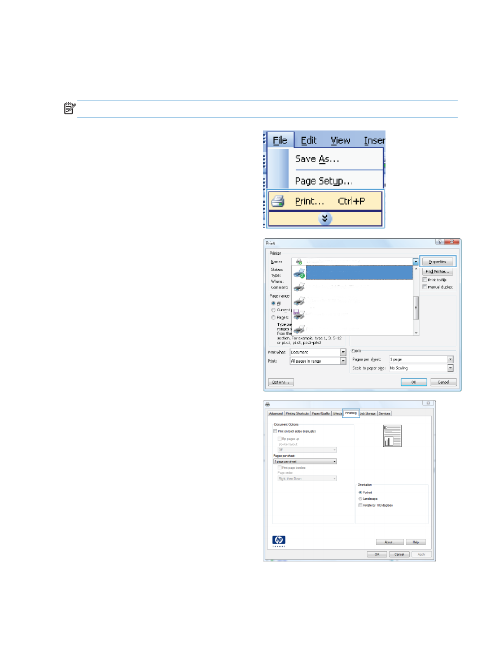This screenshot has width=504, height=671.
Task: Open the Insert menu
Action: tap(374, 141)
